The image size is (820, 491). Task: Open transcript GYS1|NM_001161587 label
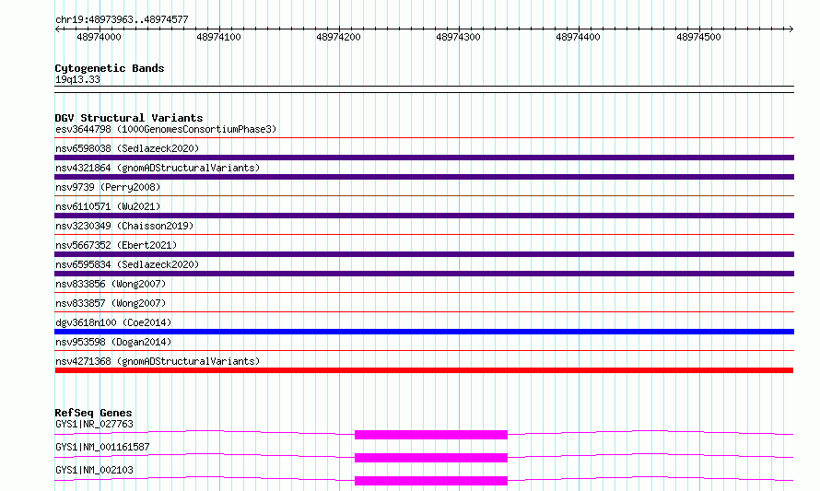102,447
